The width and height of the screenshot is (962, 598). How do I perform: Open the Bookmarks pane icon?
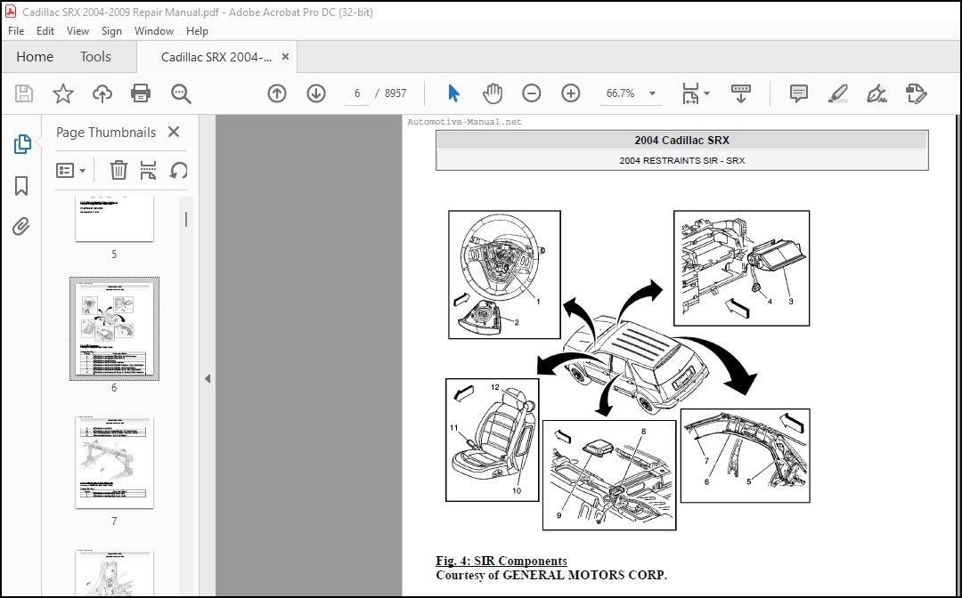point(21,186)
